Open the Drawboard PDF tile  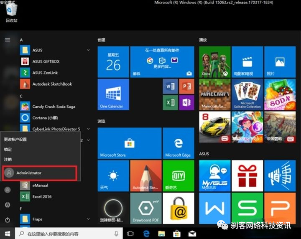tap(146, 208)
